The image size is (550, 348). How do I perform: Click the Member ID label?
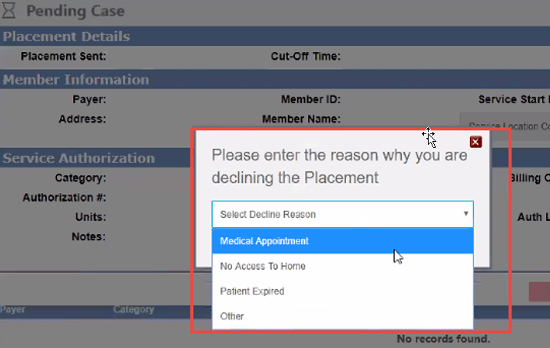(310, 99)
